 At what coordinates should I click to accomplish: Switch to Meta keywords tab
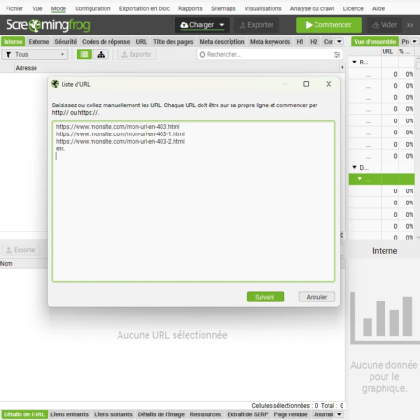(x=270, y=42)
